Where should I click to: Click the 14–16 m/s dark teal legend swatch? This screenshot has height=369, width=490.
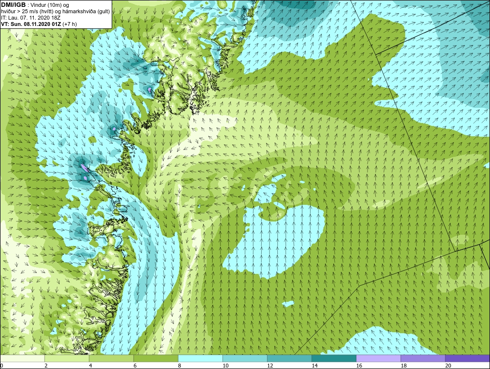pyautogui.click(x=334, y=358)
